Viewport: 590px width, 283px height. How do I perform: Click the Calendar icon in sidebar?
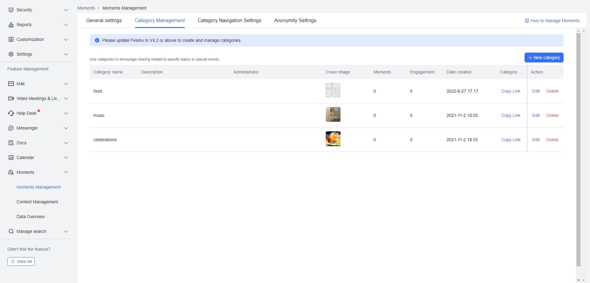point(11,157)
